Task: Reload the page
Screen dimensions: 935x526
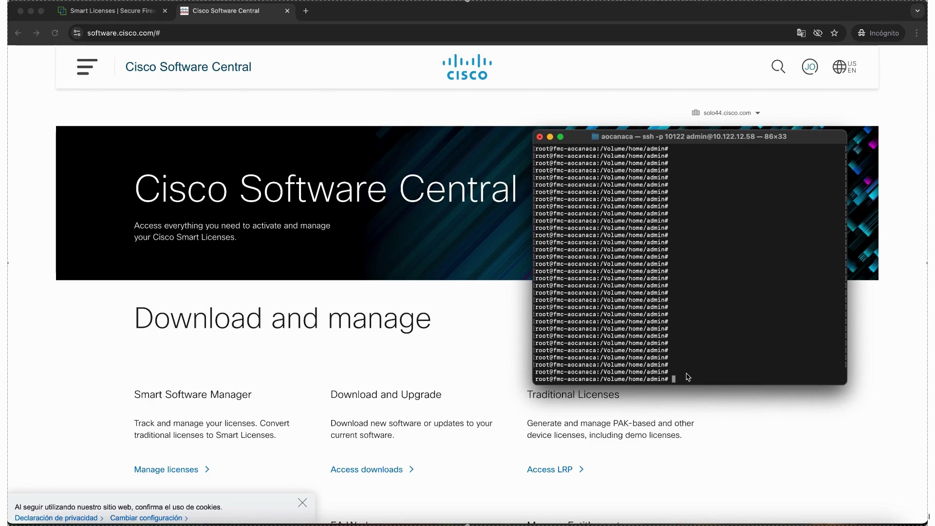Action: pyautogui.click(x=55, y=33)
